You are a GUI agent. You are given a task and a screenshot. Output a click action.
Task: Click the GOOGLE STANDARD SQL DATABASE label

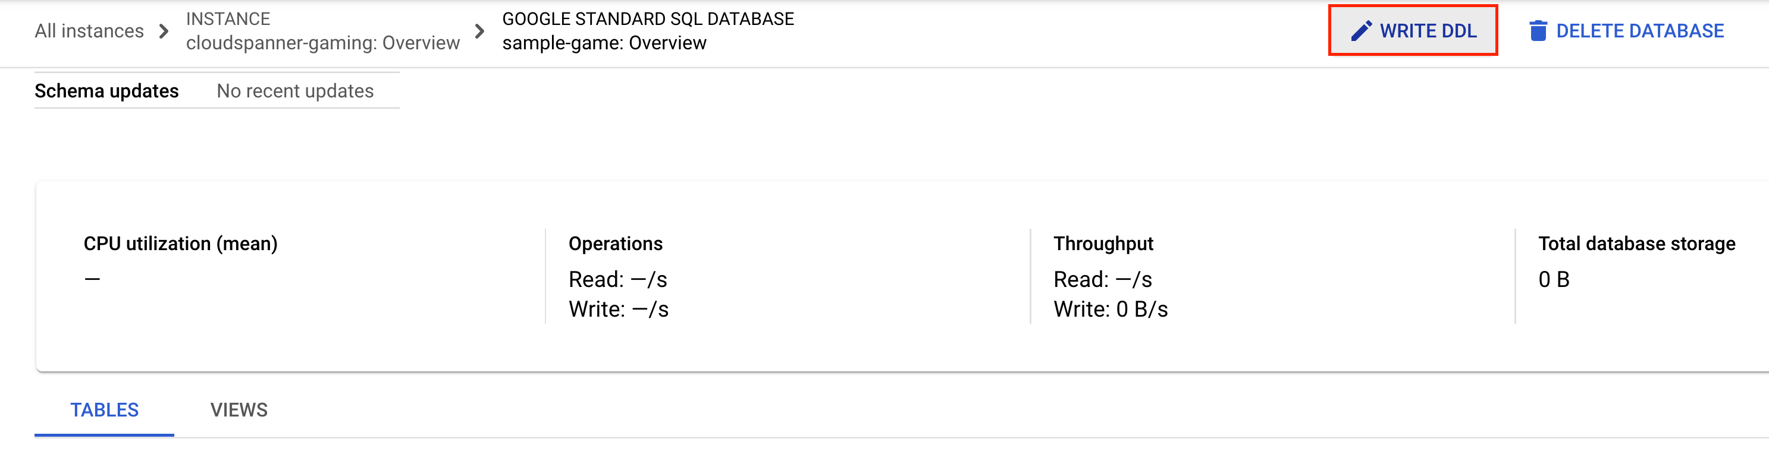(x=648, y=18)
